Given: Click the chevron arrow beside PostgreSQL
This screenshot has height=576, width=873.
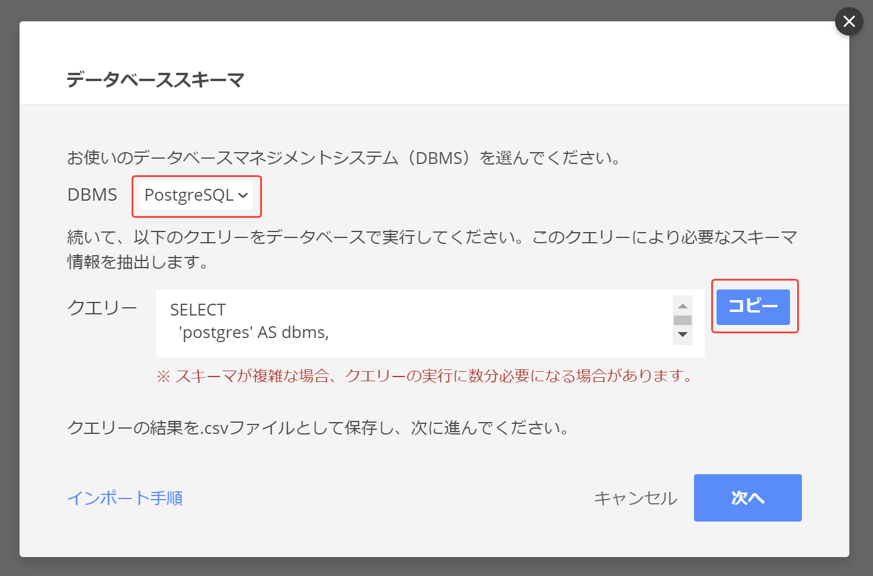Looking at the screenshot, I should click(x=243, y=195).
